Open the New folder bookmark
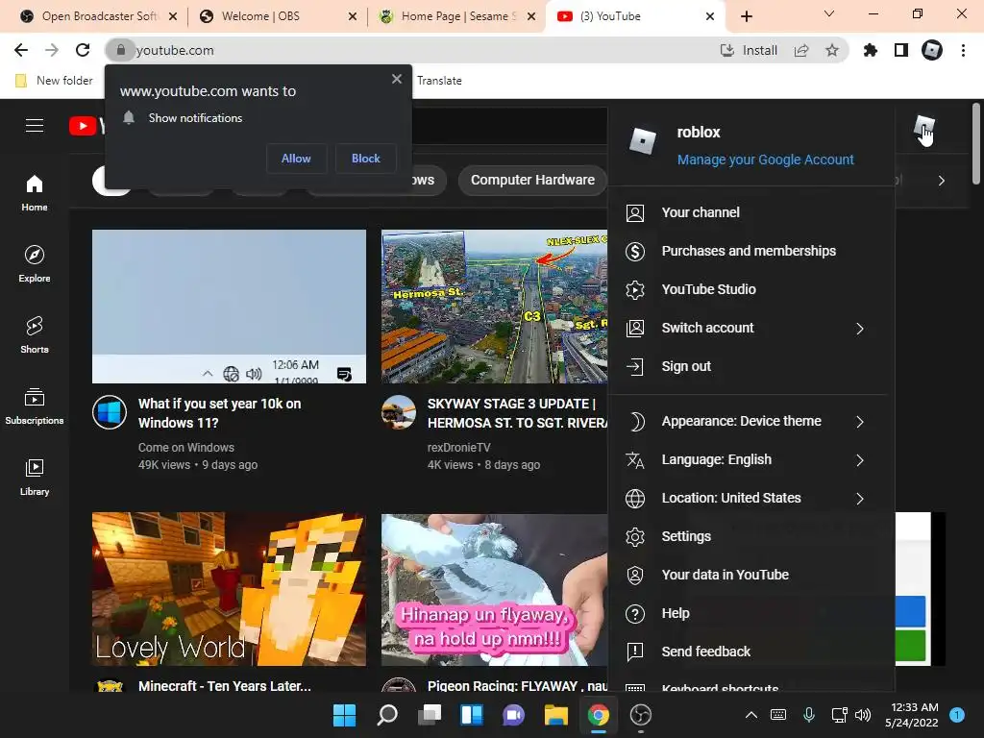This screenshot has width=984, height=738. click(54, 81)
